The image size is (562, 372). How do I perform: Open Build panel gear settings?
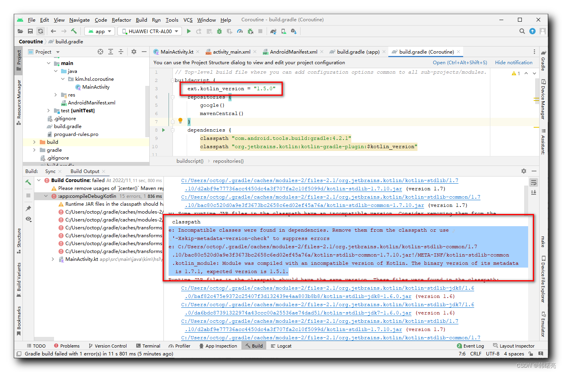click(x=524, y=171)
